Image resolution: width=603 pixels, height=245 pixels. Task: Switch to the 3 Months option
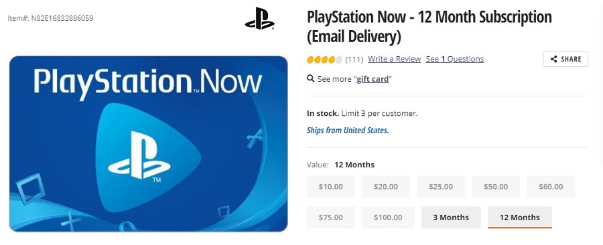tap(451, 218)
